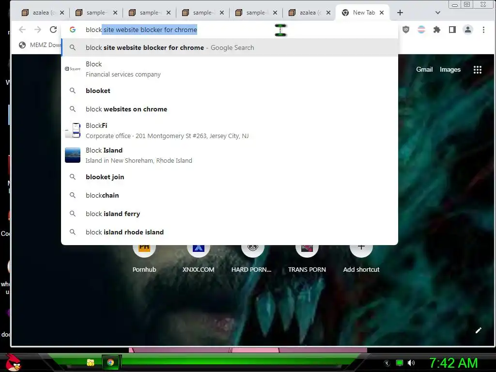Close the New Tab tab
The height and width of the screenshot is (372, 496).
point(382,13)
